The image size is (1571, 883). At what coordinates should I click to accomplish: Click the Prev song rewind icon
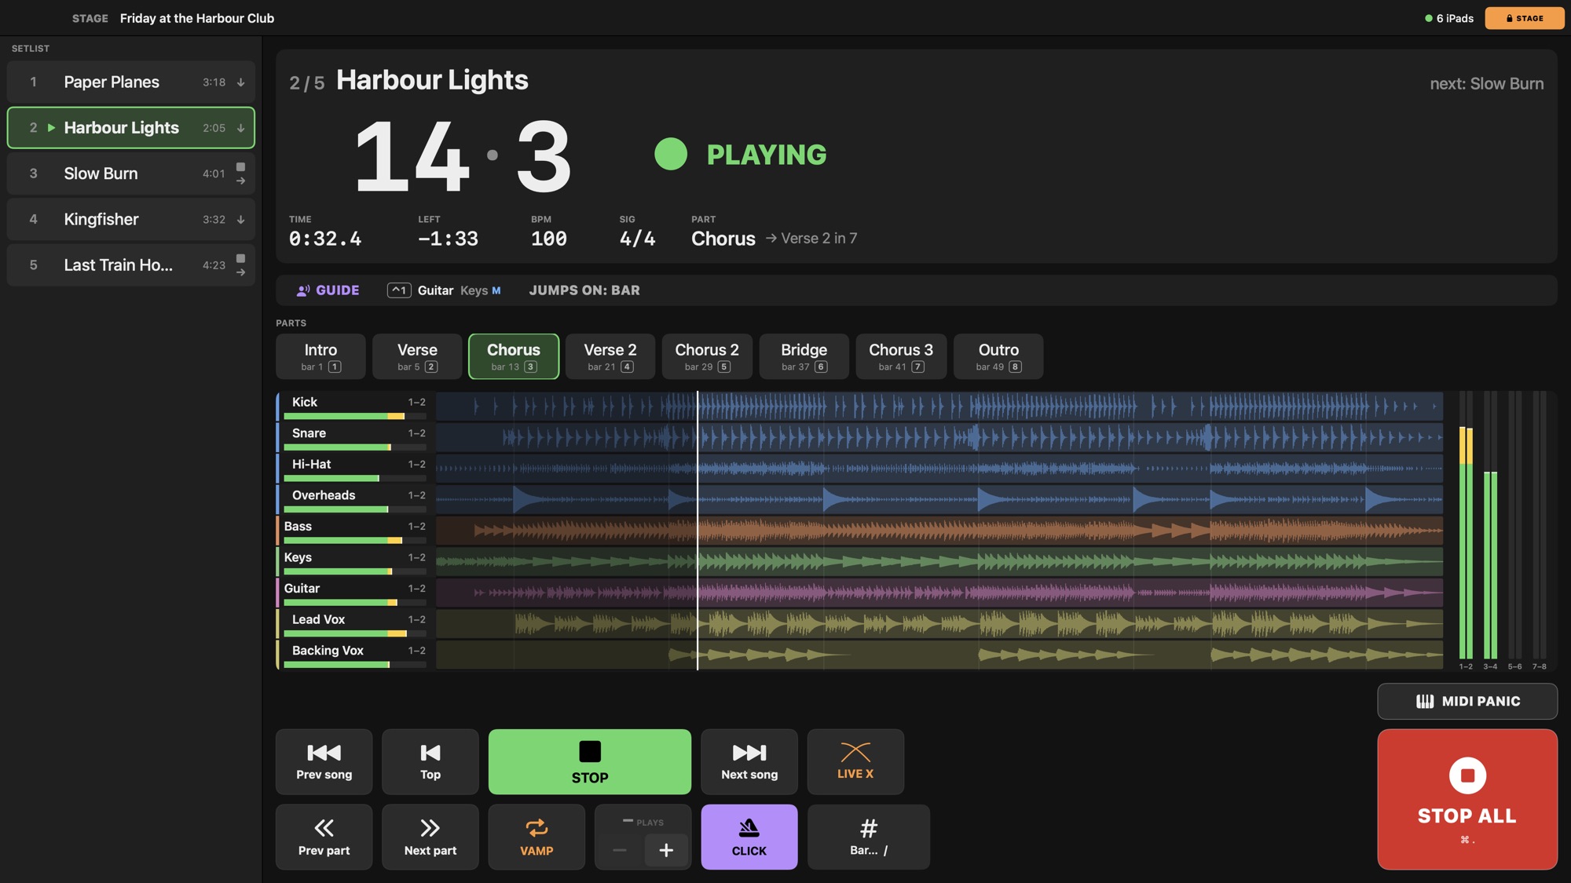[x=324, y=753]
